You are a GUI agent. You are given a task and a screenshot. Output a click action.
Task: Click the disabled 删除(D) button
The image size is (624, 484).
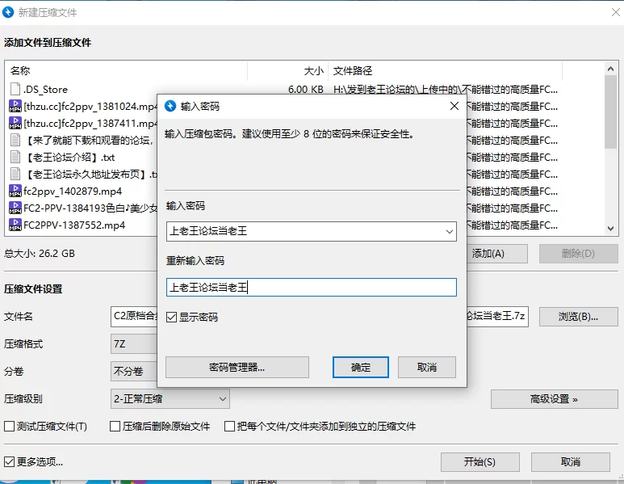[578, 254]
